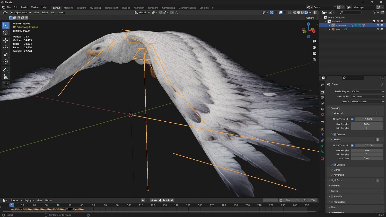This screenshot has height=217, width=386.
Task: Uncheck viewport Noise Threshold checkbox
Action: 352,119
